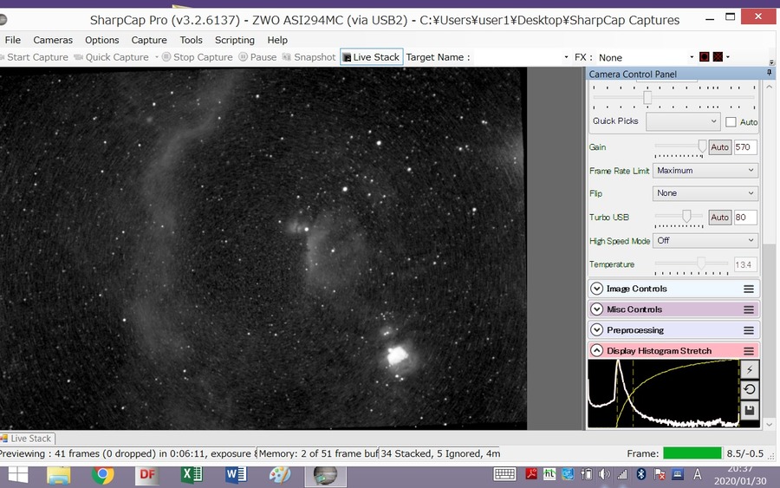Screen dimensions: 780x488
Task: Expand the Misc Controls section
Action: coord(596,309)
